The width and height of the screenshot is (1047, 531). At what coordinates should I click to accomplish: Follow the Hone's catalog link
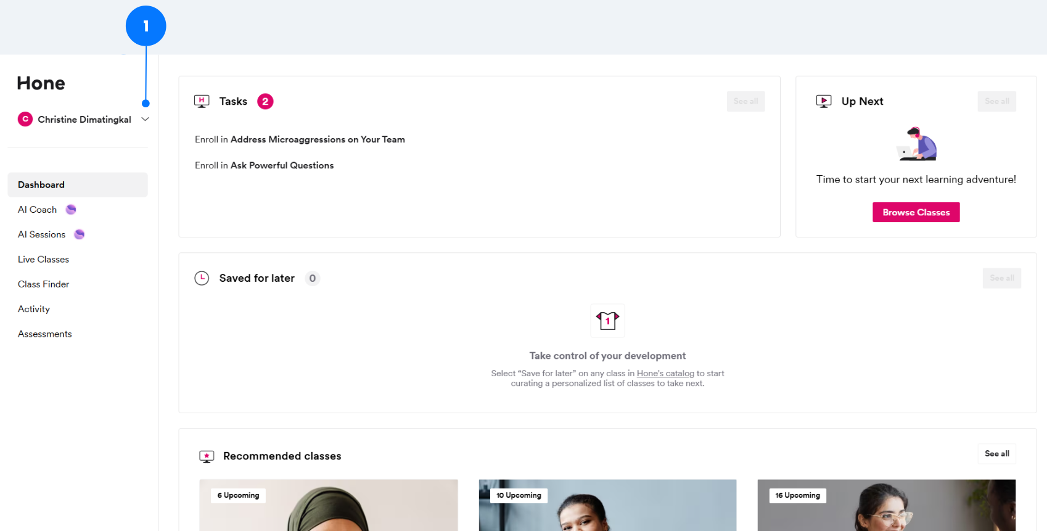point(665,374)
